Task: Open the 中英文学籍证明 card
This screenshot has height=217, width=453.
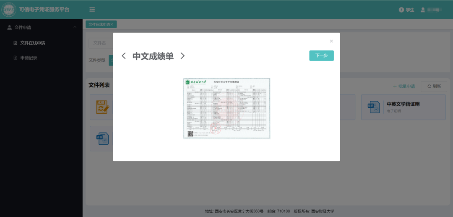Action: [x=404, y=107]
